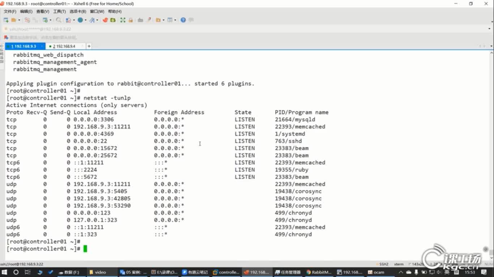The image size is (494, 277).
Task: Click the '0.0.0.0:15672' local address entry
Action: (x=95, y=148)
